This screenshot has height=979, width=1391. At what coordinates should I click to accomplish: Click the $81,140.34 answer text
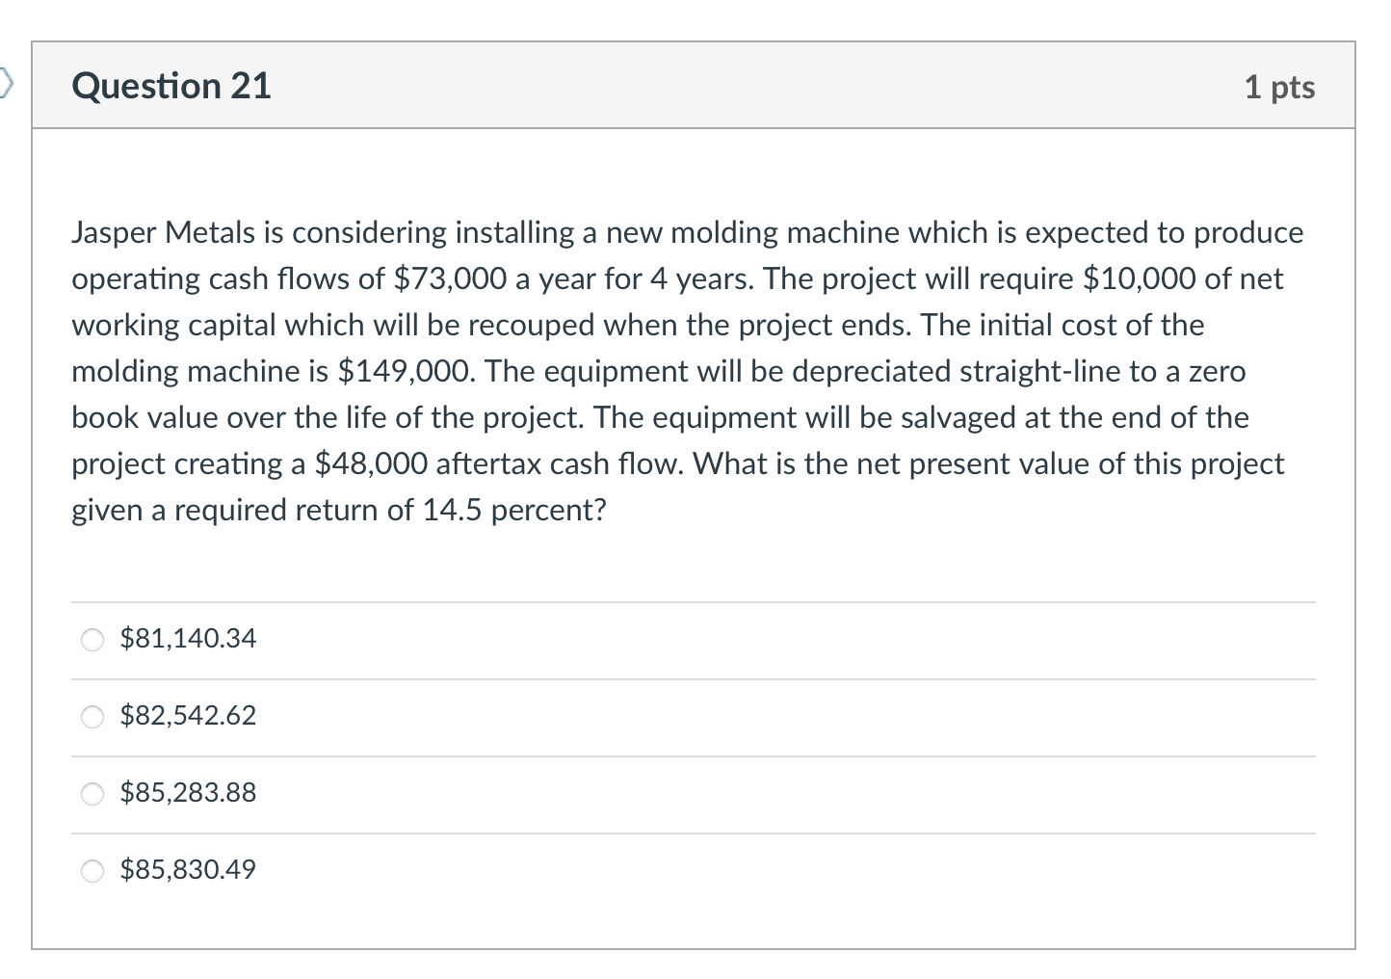pos(188,638)
